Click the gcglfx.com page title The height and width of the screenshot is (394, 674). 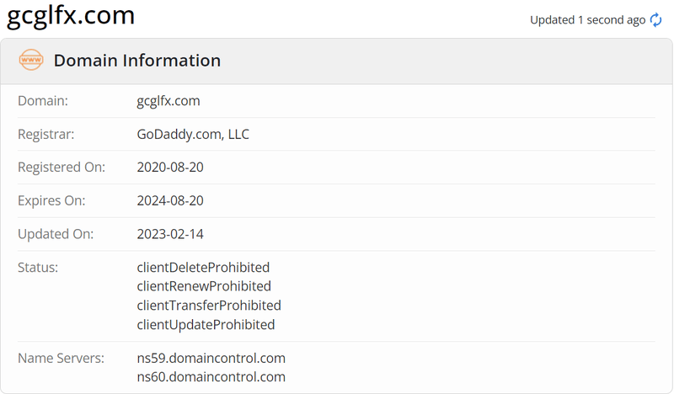coord(71,15)
